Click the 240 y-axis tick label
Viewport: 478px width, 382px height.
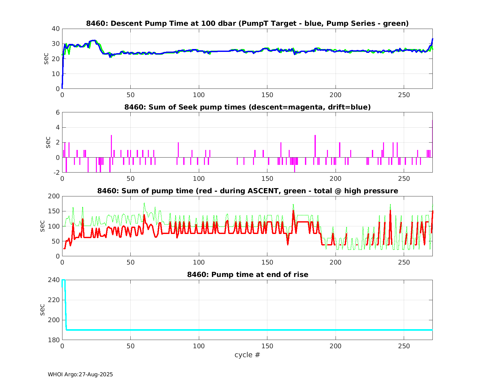click(x=54, y=280)
